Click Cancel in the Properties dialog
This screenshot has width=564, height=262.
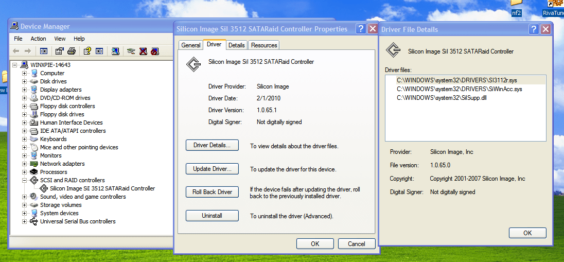(357, 243)
